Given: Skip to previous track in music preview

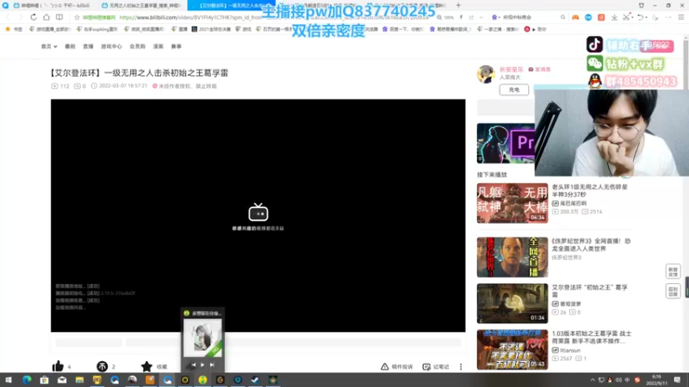Looking at the screenshot, I should [193, 365].
